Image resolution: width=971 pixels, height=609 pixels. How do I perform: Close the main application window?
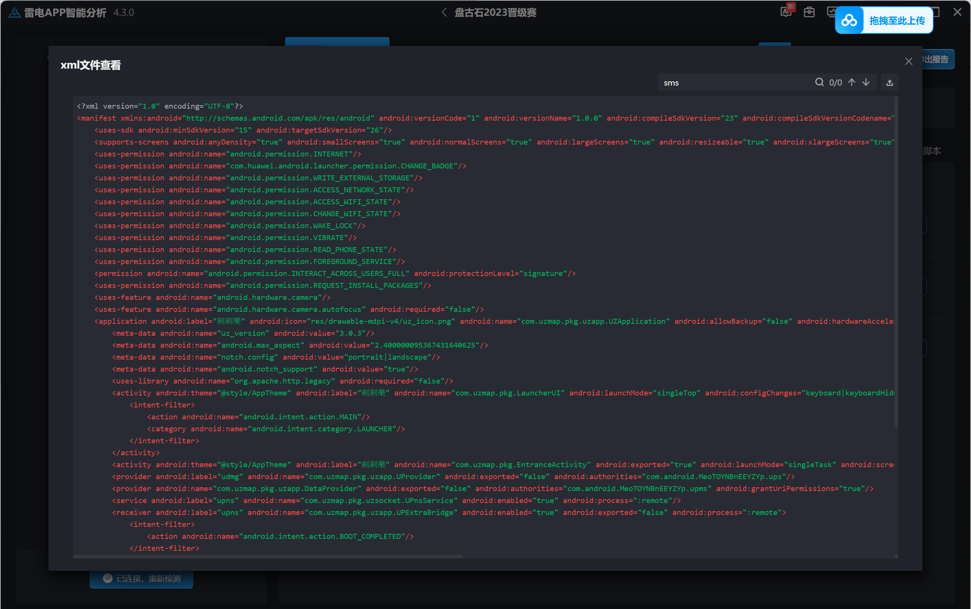pyautogui.click(x=957, y=12)
